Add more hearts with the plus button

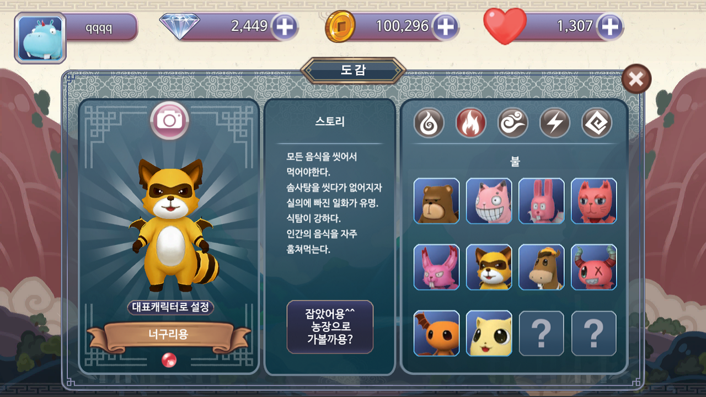pyautogui.click(x=609, y=26)
